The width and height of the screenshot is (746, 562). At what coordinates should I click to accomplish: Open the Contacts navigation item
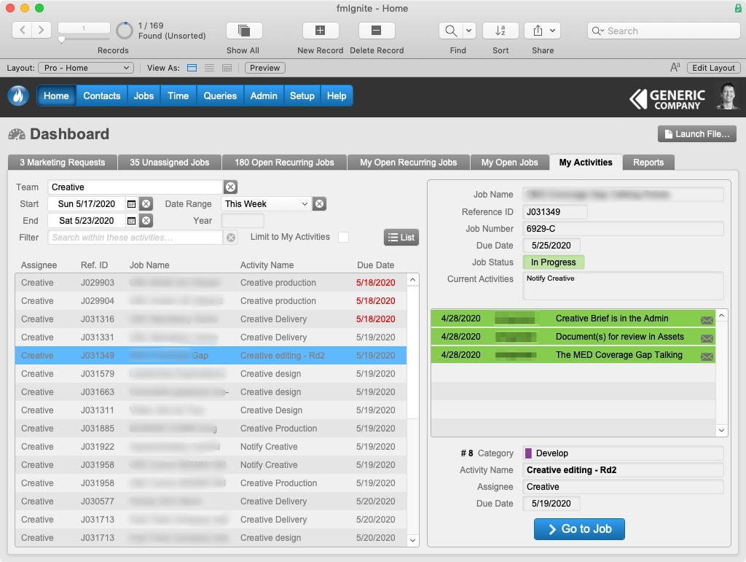[x=102, y=95]
